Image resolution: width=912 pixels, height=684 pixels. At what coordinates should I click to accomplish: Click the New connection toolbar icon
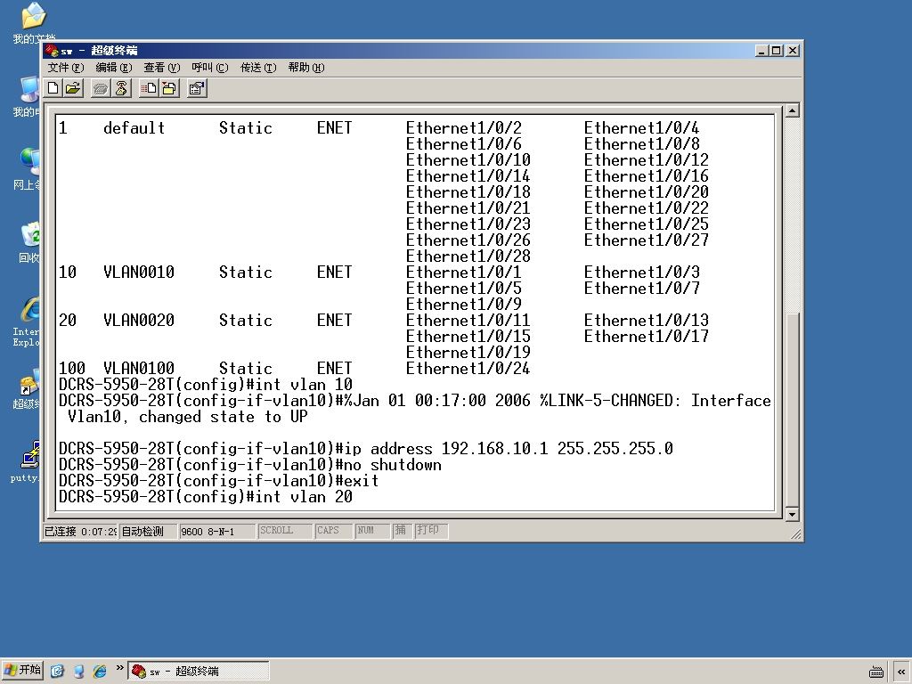53,88
